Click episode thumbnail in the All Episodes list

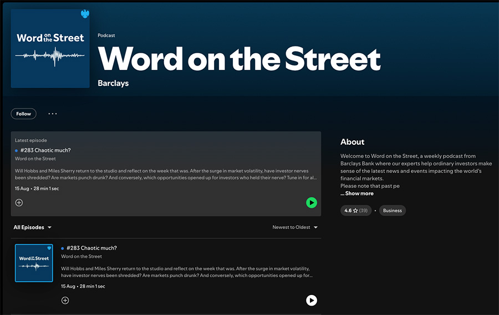(34, 263)
